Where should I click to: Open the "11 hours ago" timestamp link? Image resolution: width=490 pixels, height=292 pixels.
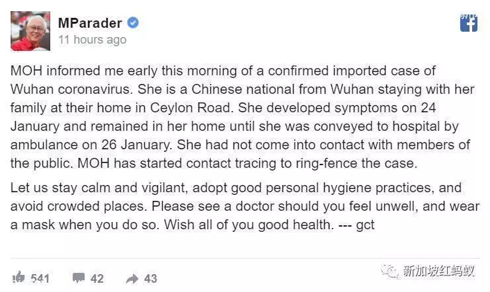[x=92, y=40]
